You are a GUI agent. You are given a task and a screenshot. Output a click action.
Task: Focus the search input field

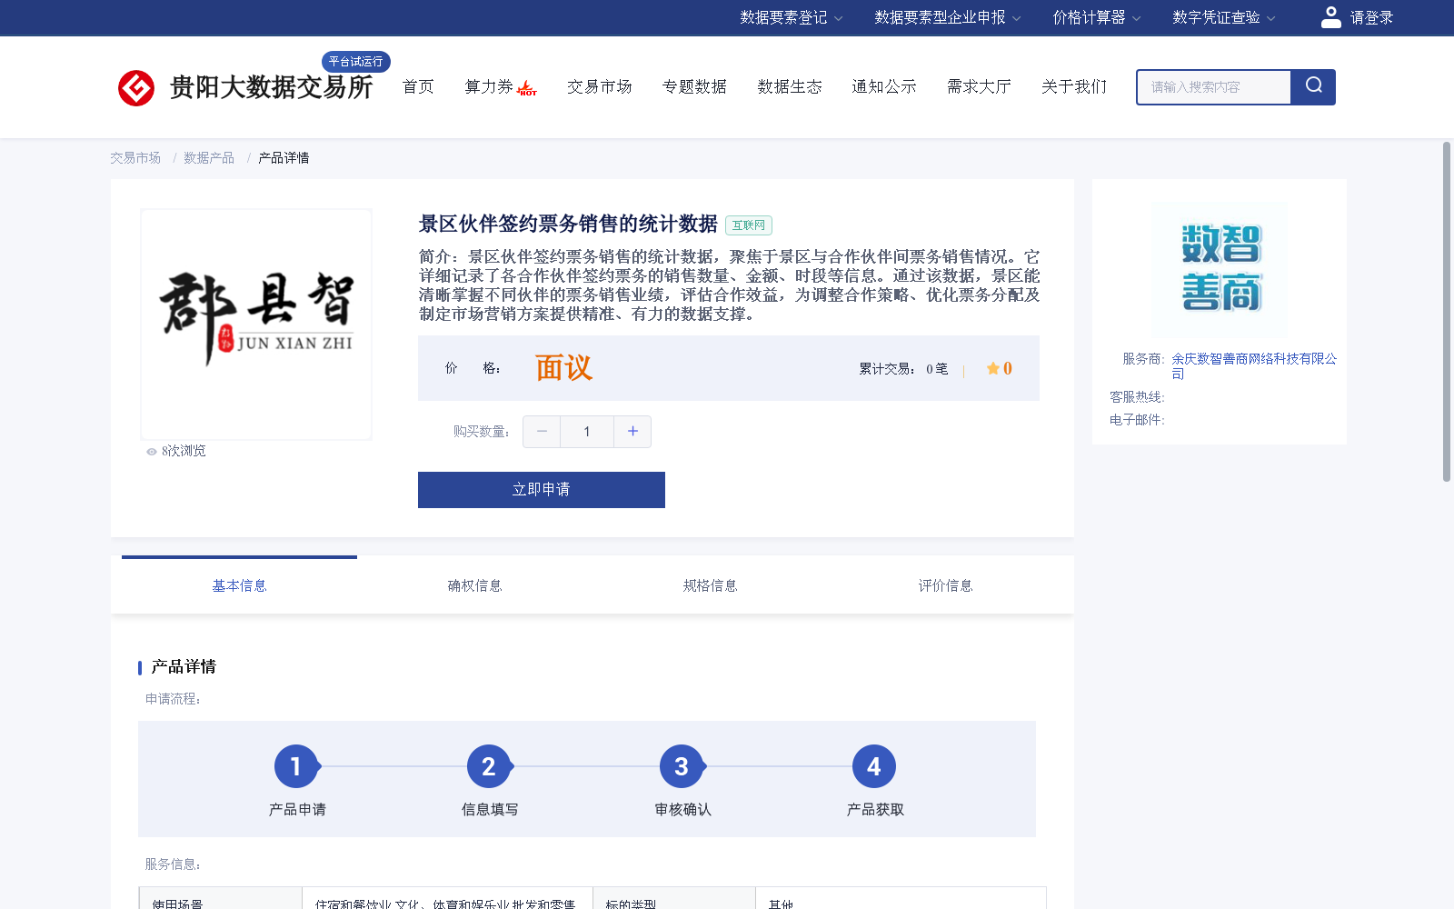point(1214,87)
